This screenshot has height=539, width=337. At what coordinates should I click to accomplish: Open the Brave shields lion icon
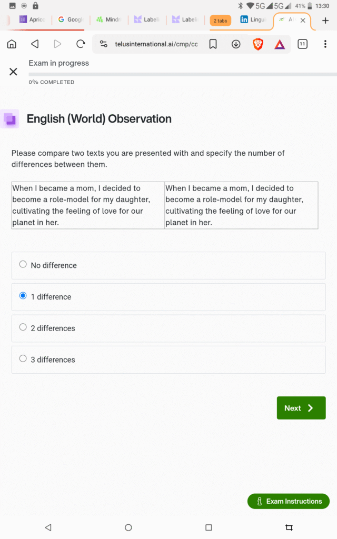(x=258, y=44)
